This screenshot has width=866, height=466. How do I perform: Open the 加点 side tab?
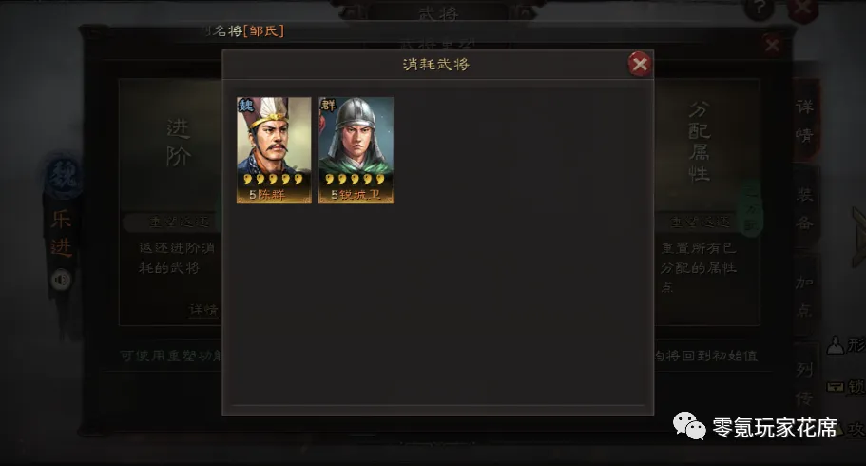[805, 296]
